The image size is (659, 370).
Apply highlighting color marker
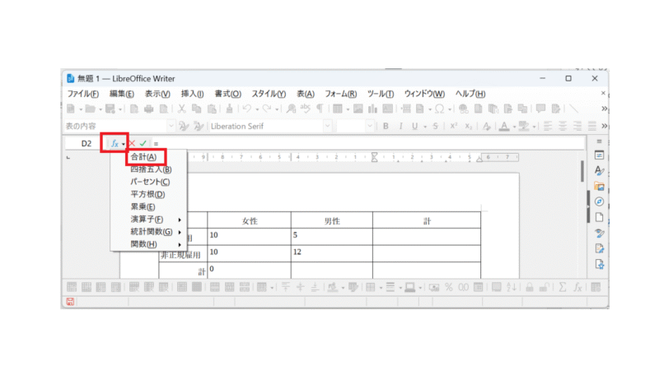click(x=524, y=126)
